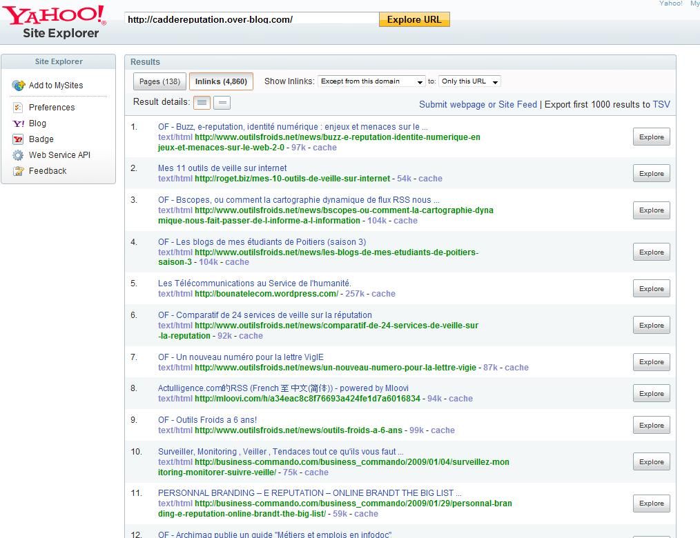Click the Web Service API gear icon
The image size is (700, 538).
(18, 155)
